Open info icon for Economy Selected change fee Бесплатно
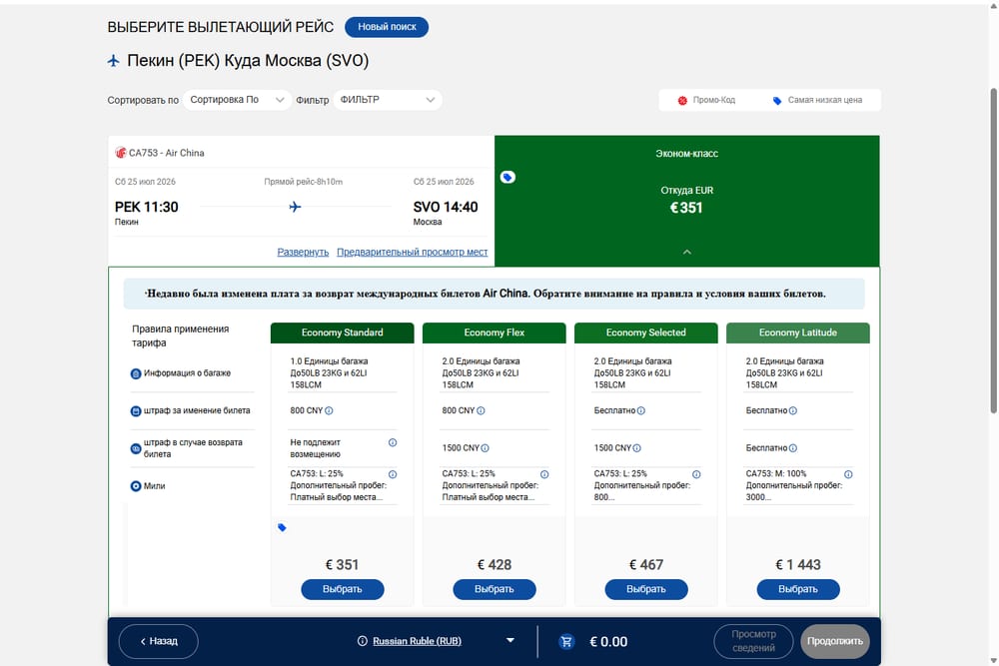This screenshot has width=999, height=666. tap(641, 410)
